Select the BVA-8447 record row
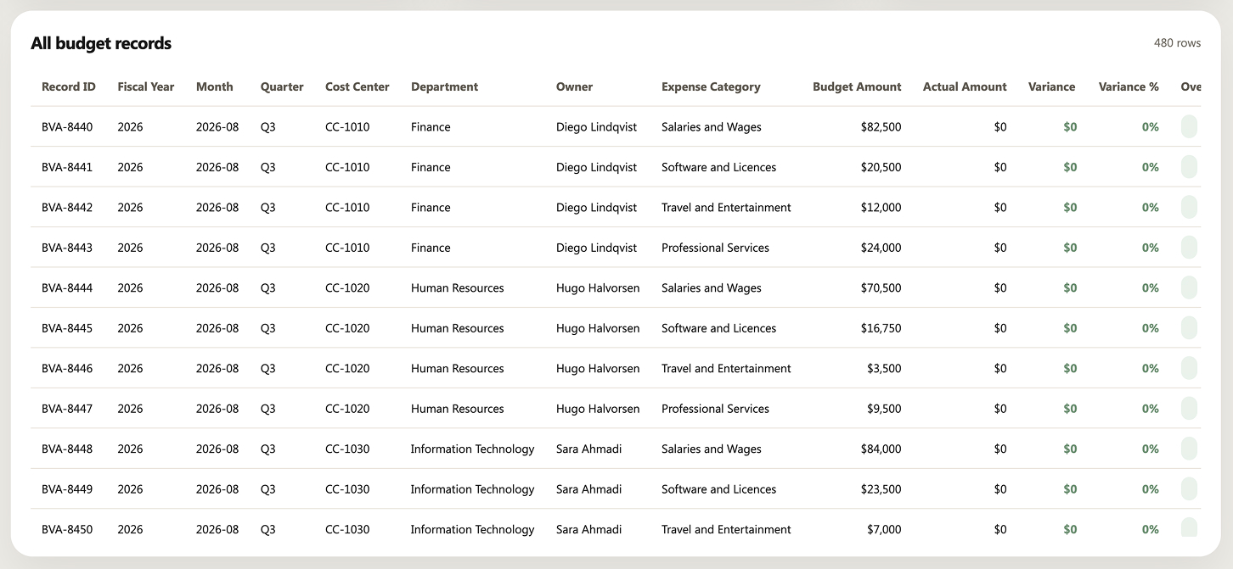1233x569 pixels. coord(616,409)
